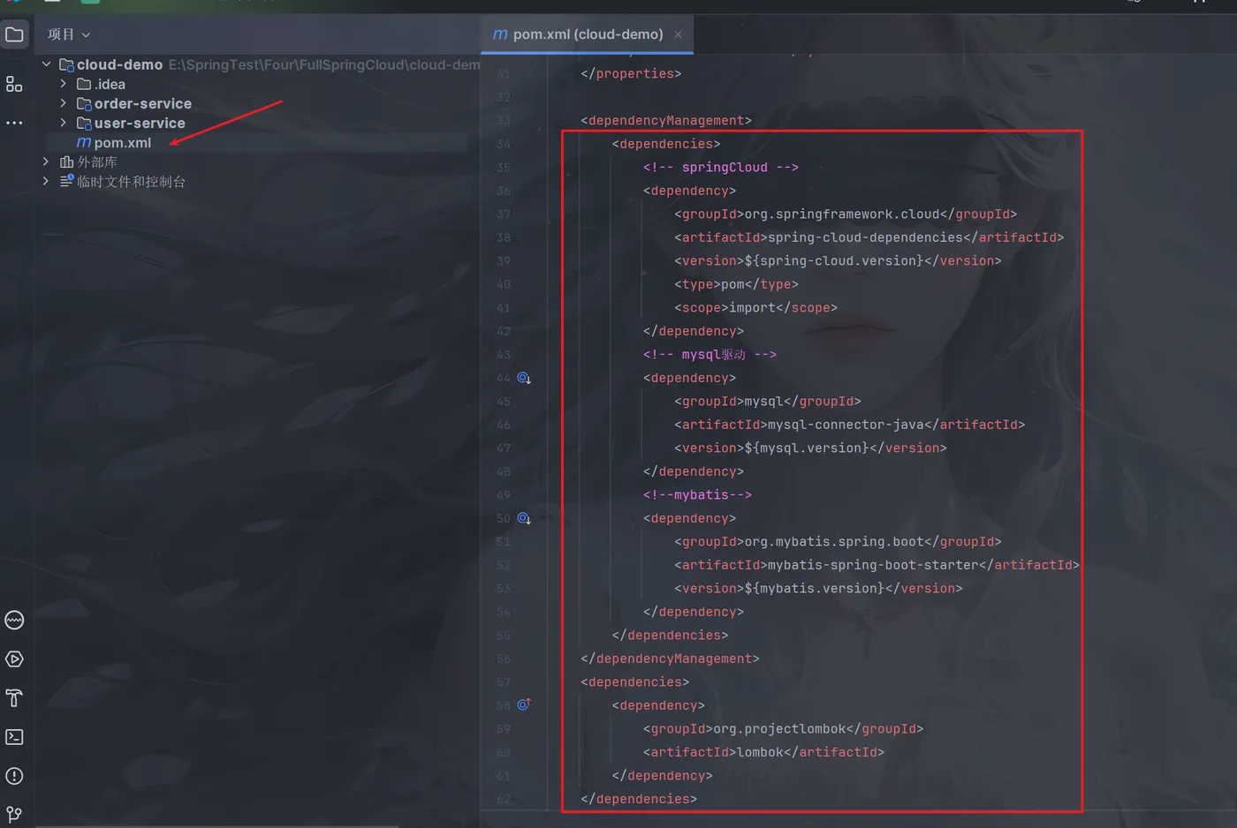Viewport: 1237px width, 828px height.
Task: Click line number 36 in gutter
Action: 503,191
